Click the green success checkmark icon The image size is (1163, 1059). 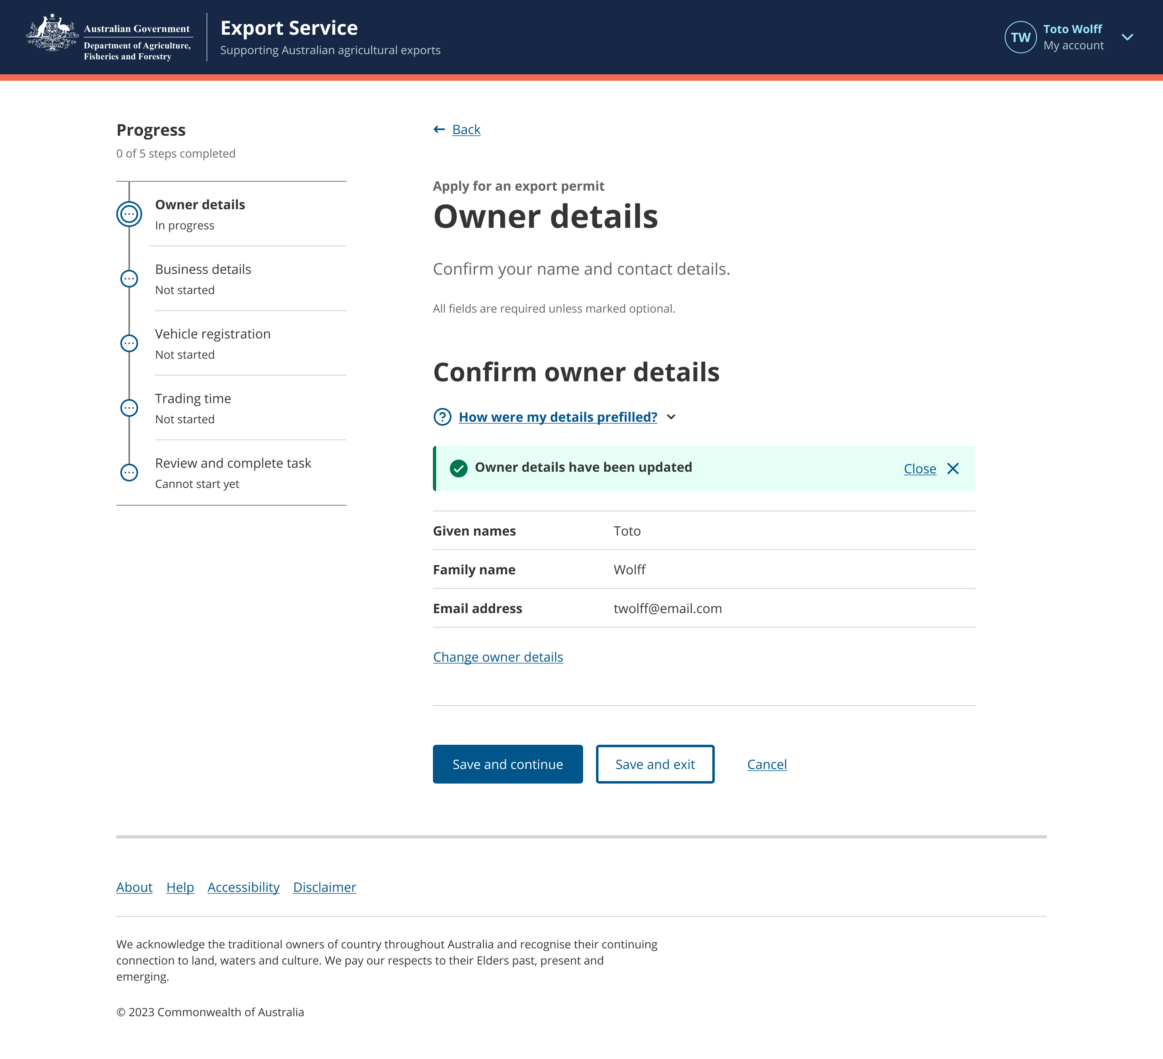pyautogui.click(x=459, y=468)
